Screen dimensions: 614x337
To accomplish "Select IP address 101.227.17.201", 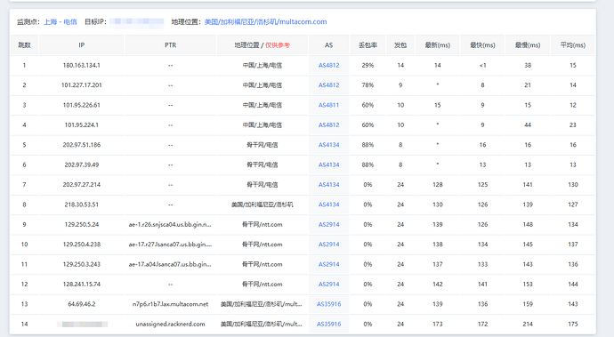I will pos(82,85).
